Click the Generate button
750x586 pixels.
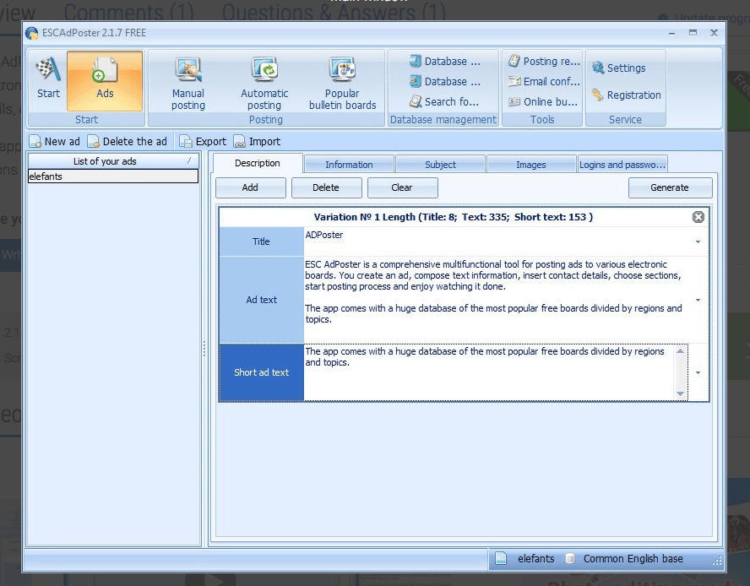tap(670, 187)
